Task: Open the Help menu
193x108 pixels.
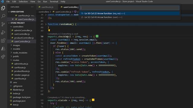Action: click(x=63, y=1)
